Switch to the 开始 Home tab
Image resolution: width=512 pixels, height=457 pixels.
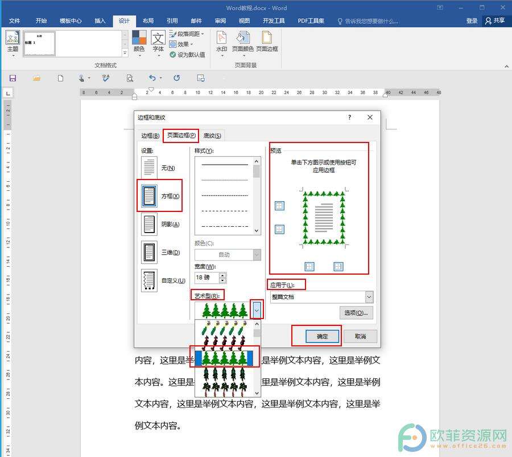(41, 21)
